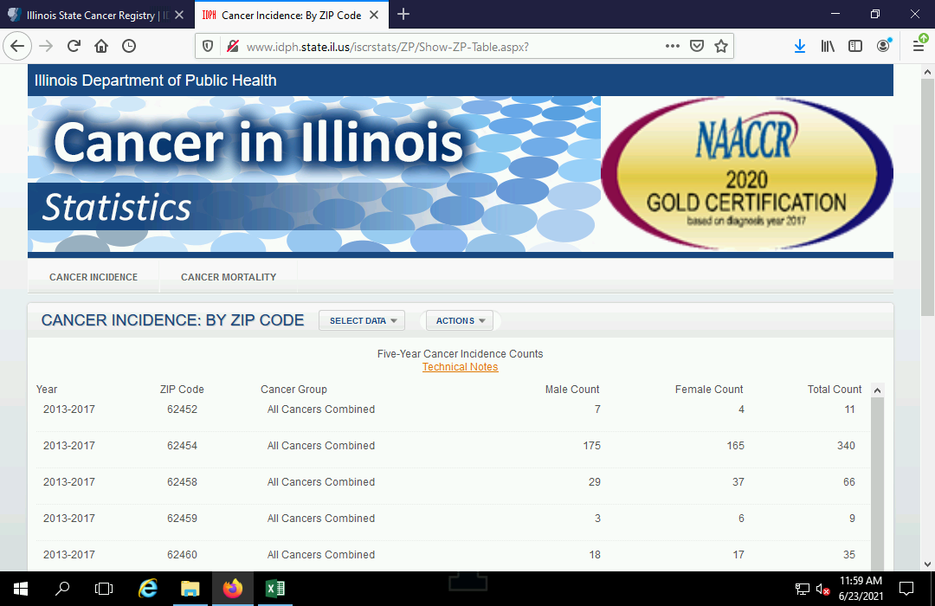Open the Firefox library icon
Viewport: 935px width, 606px height.
(828, 47)
